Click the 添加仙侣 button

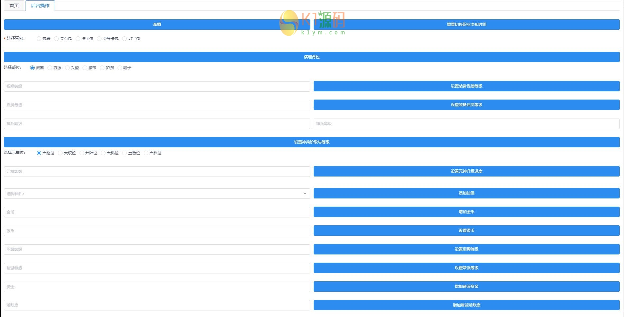click(x=467, y=193)
